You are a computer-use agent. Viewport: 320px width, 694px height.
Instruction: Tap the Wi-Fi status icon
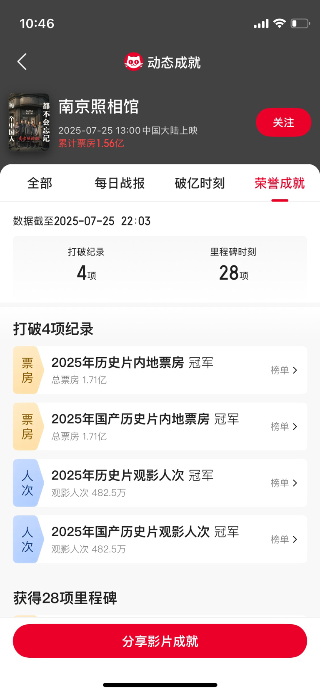279,23
